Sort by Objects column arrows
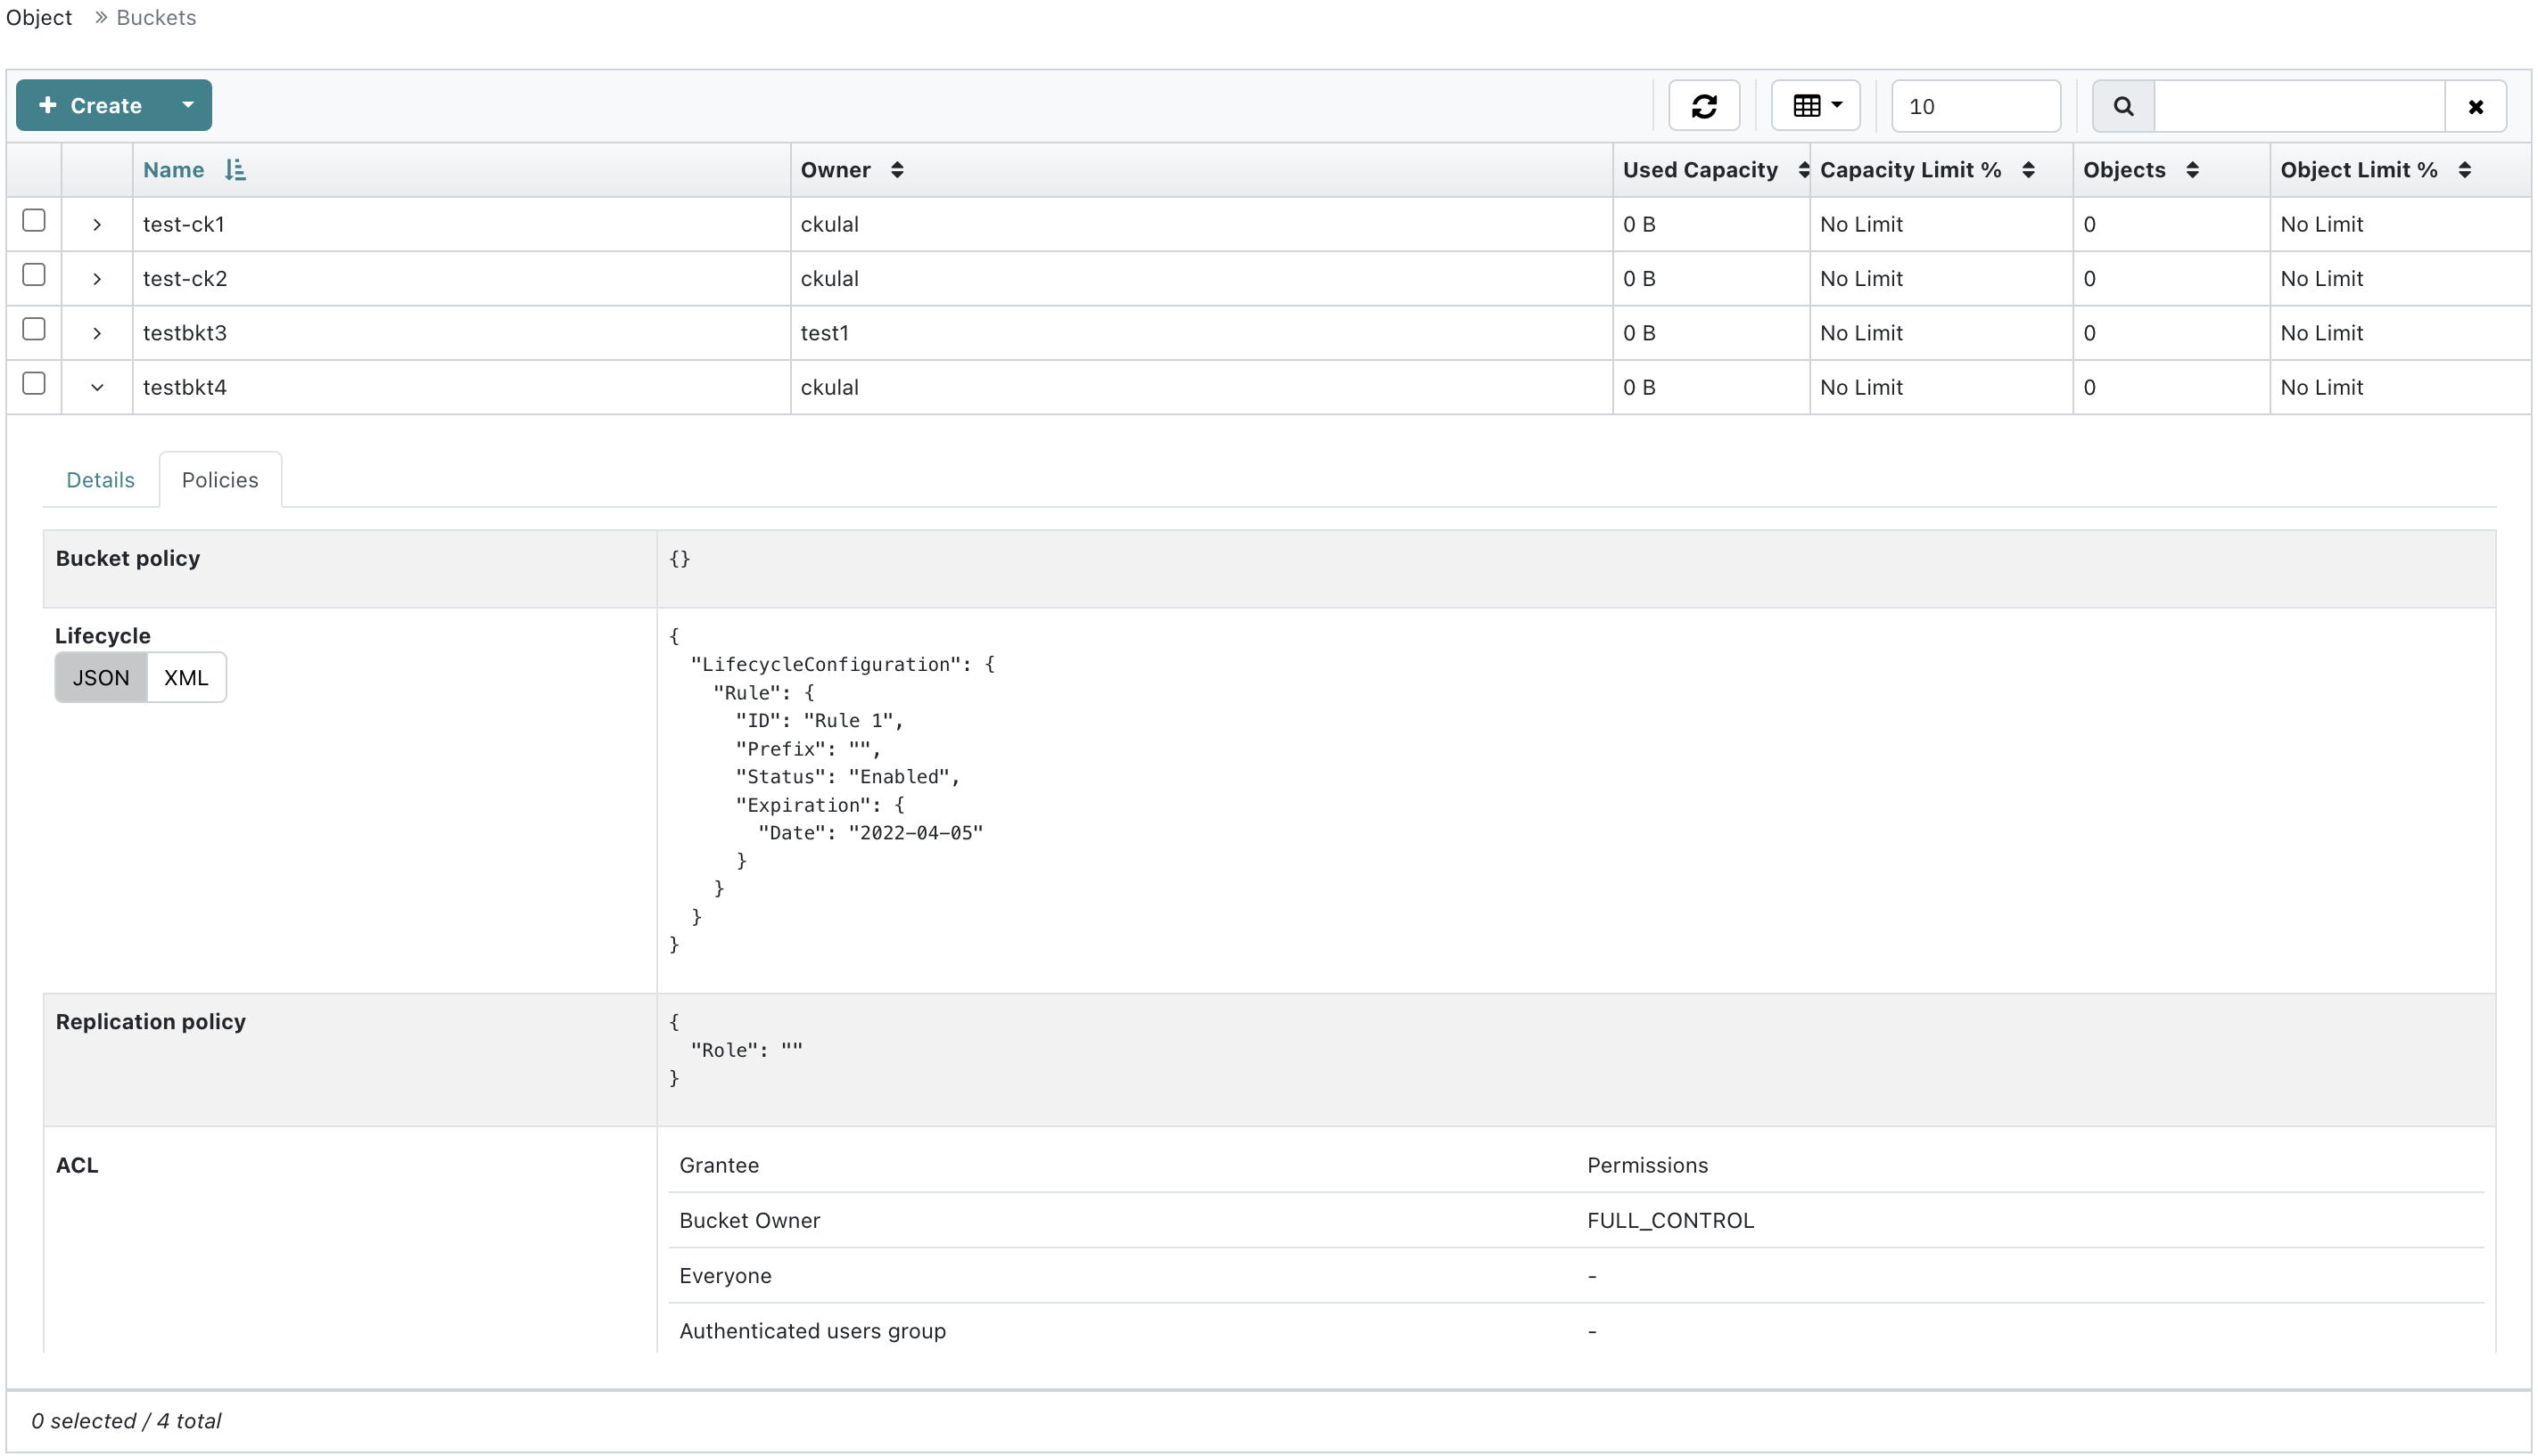The height and width of the screenshot is (1456, 2538). click(2192, 170)
